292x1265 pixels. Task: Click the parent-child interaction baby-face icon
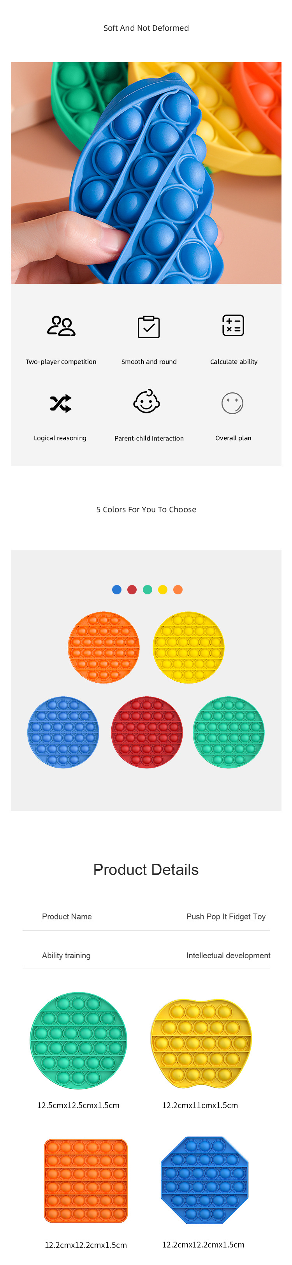pyautogui.click(x=146, y=402)
